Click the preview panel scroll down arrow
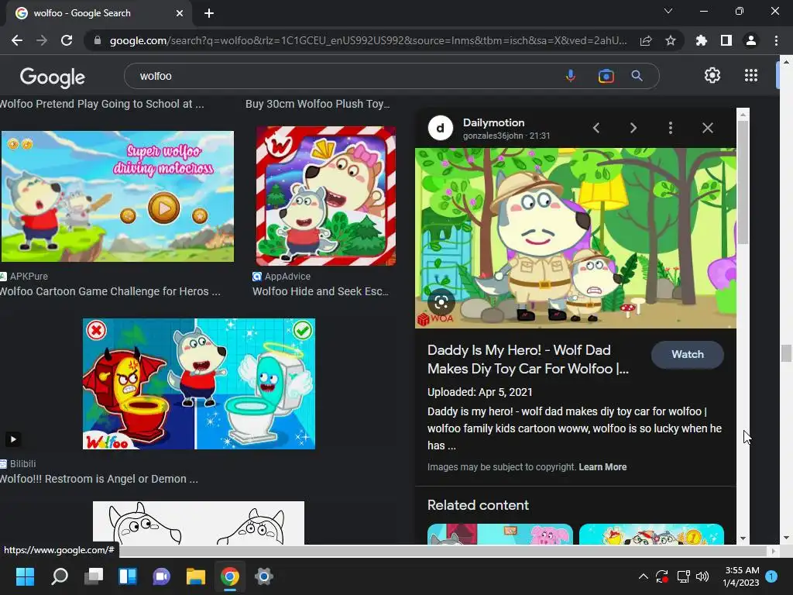Viewport: 793px width, 595px height. pyautogui.click(x=743, y=539)
